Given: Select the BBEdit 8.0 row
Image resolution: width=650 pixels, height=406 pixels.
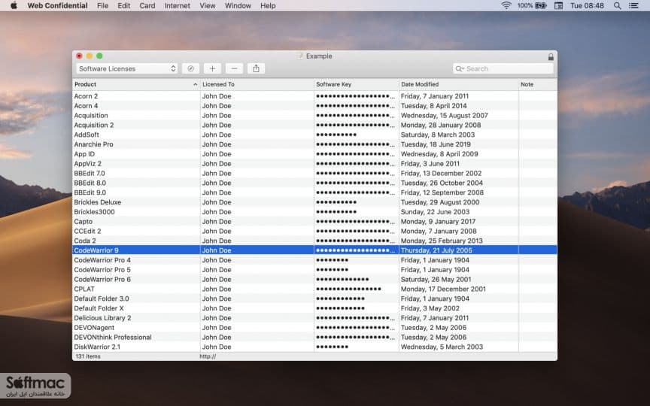Looking at the screenshot, I should click(x=314, y=183).
